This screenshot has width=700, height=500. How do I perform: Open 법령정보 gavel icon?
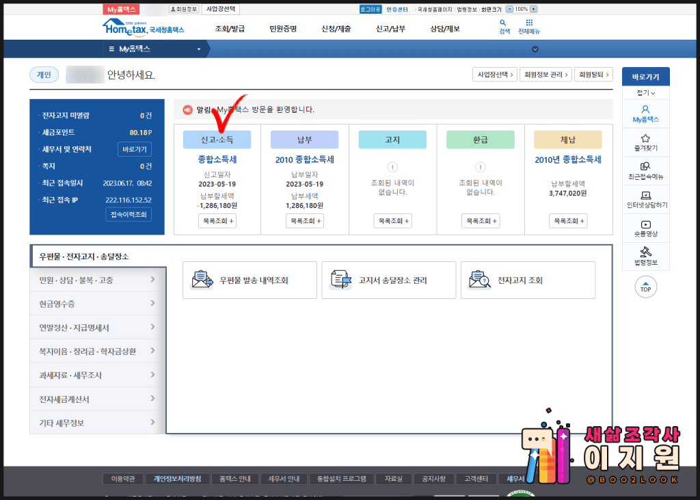(645, 253)
